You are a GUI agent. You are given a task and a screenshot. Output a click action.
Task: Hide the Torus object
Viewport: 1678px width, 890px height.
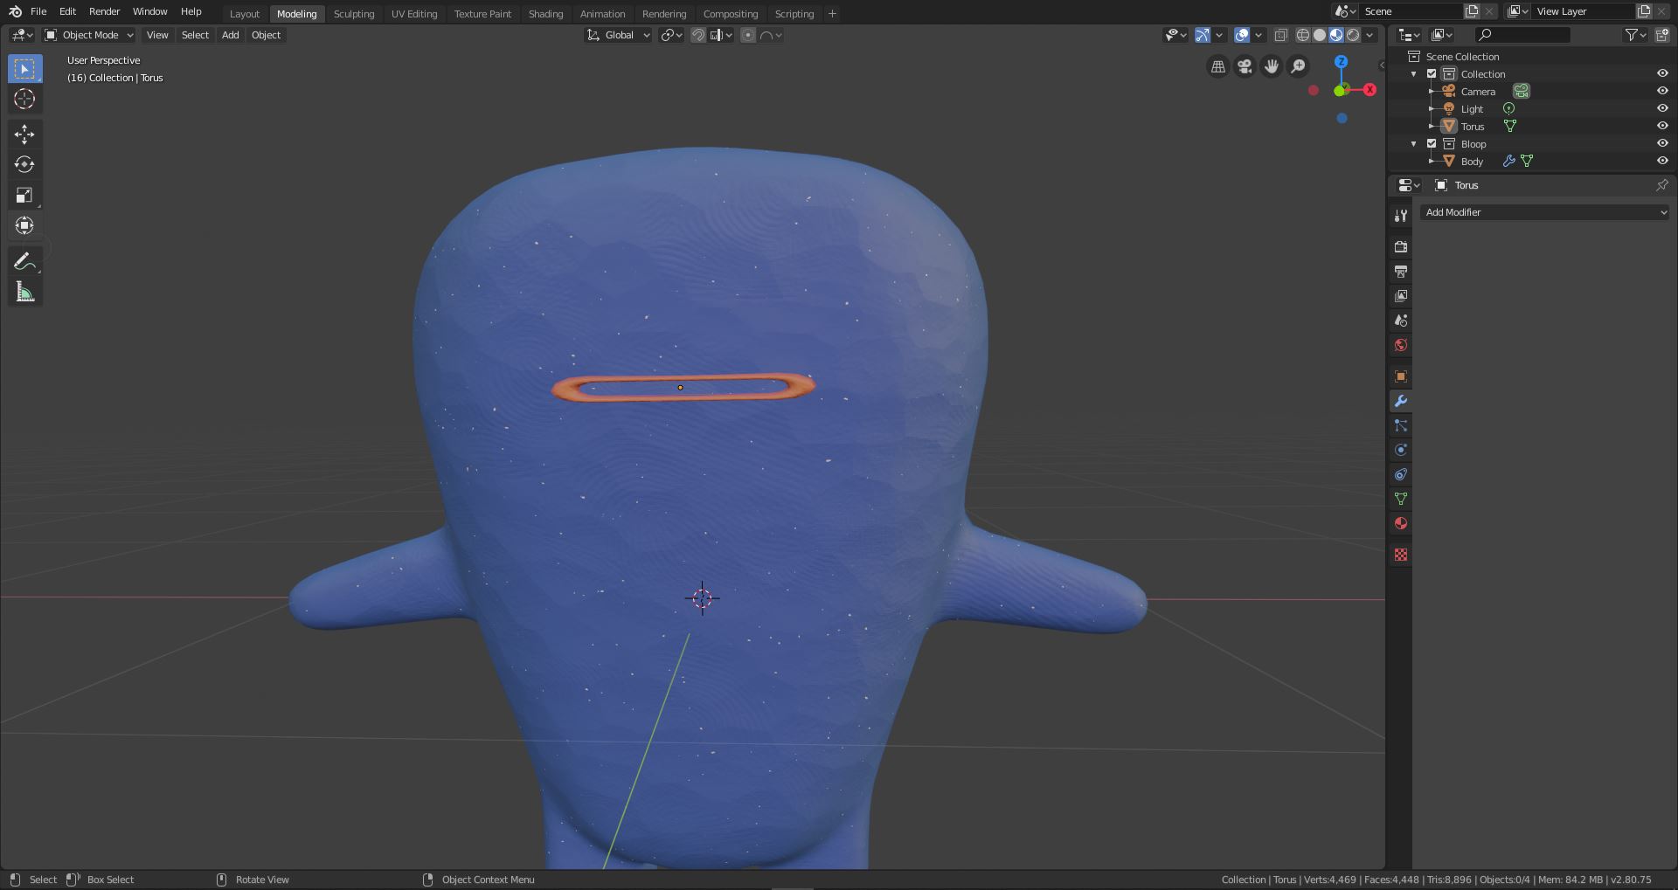point(1662,126)
